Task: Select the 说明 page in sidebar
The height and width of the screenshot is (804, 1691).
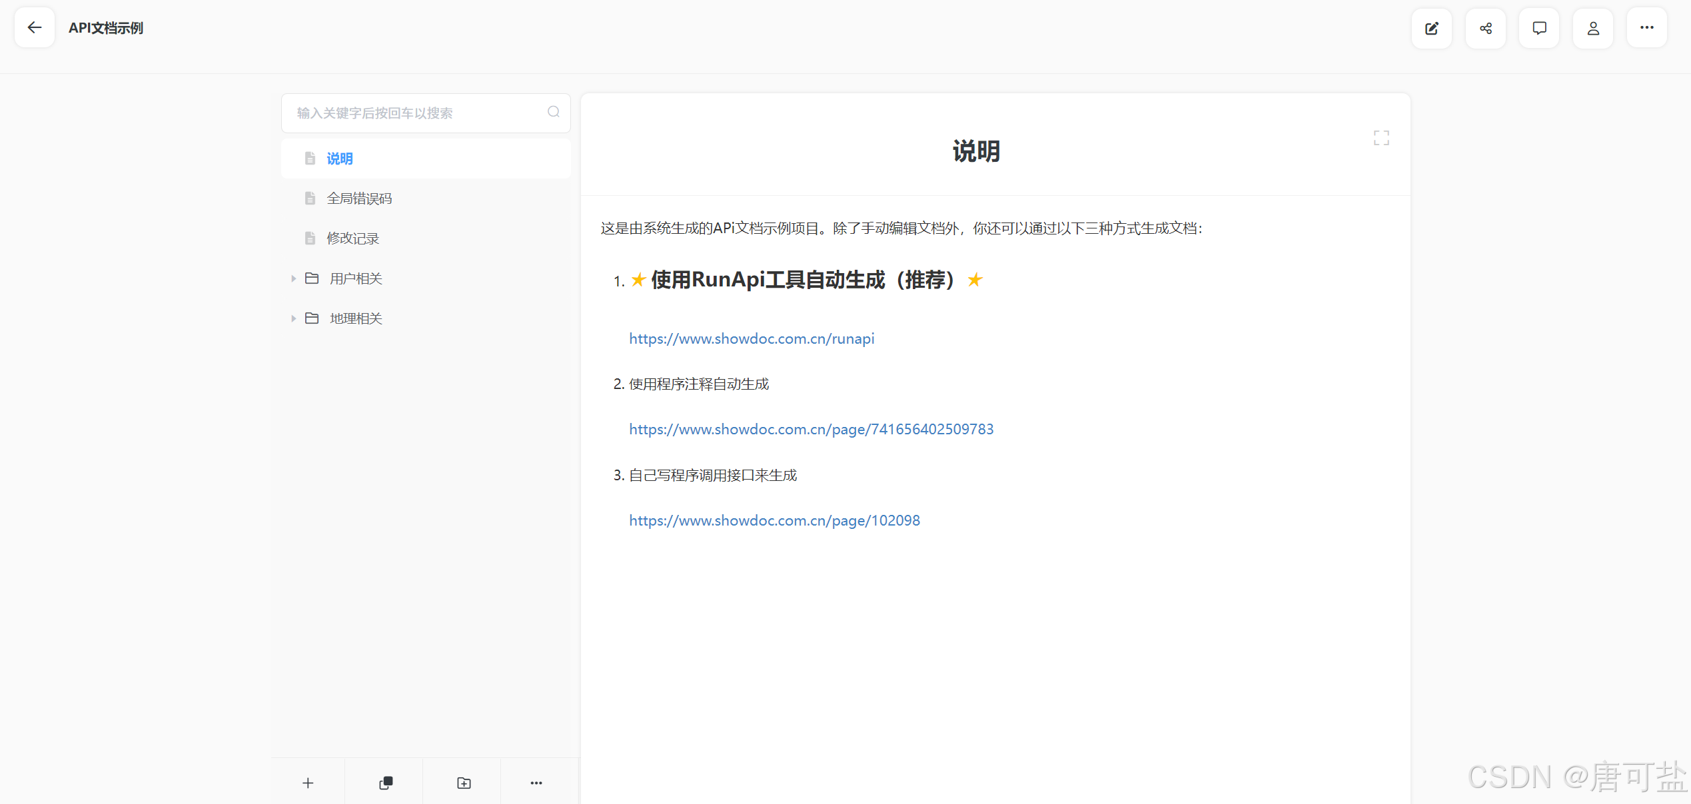Action: click(340, 159)
